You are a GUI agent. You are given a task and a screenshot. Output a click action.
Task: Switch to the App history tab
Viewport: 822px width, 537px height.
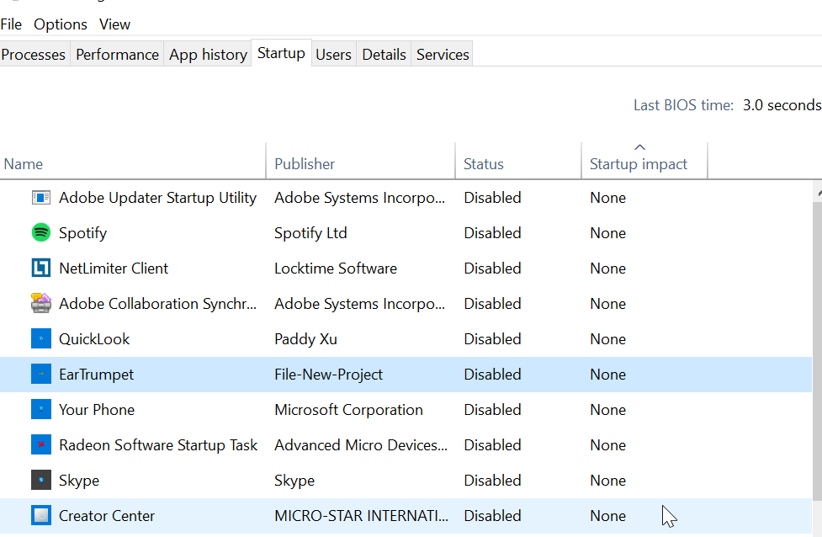(x=208, y=55)
